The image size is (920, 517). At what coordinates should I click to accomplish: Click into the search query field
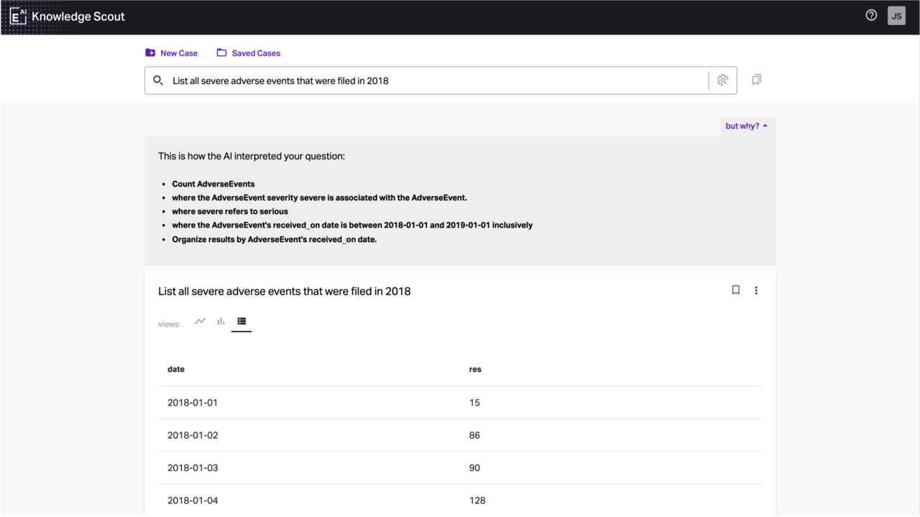coord(438,80)
